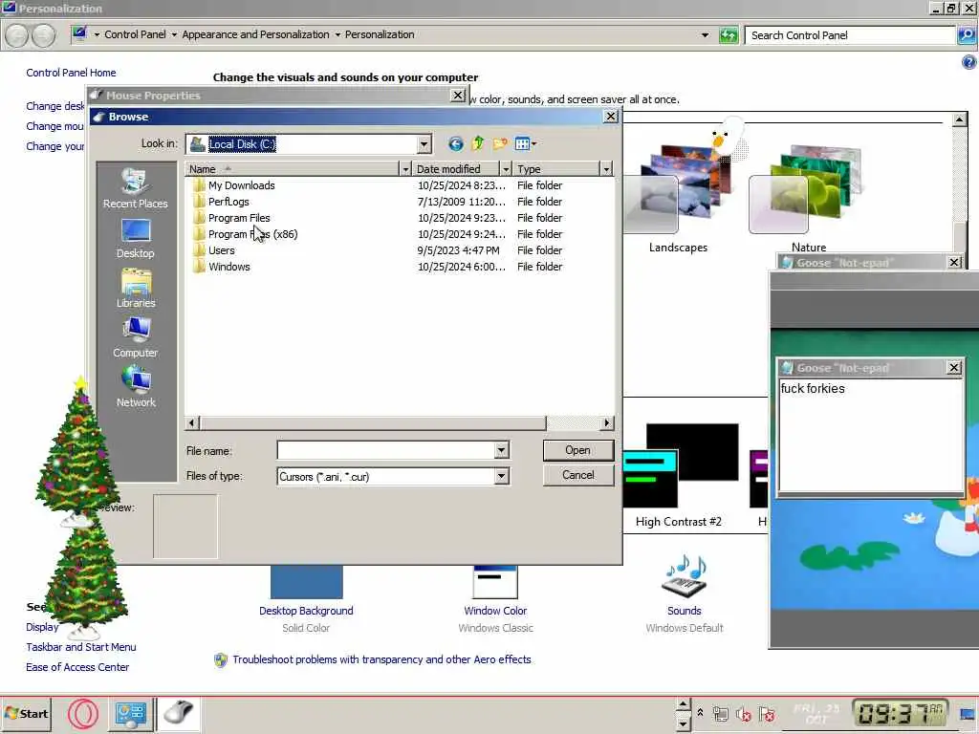Image resolution: width=979 pixels, height=734 pixels.
Task: Click the muted volume tray icon
Action: pyautogui.click(x=743, y=714)
